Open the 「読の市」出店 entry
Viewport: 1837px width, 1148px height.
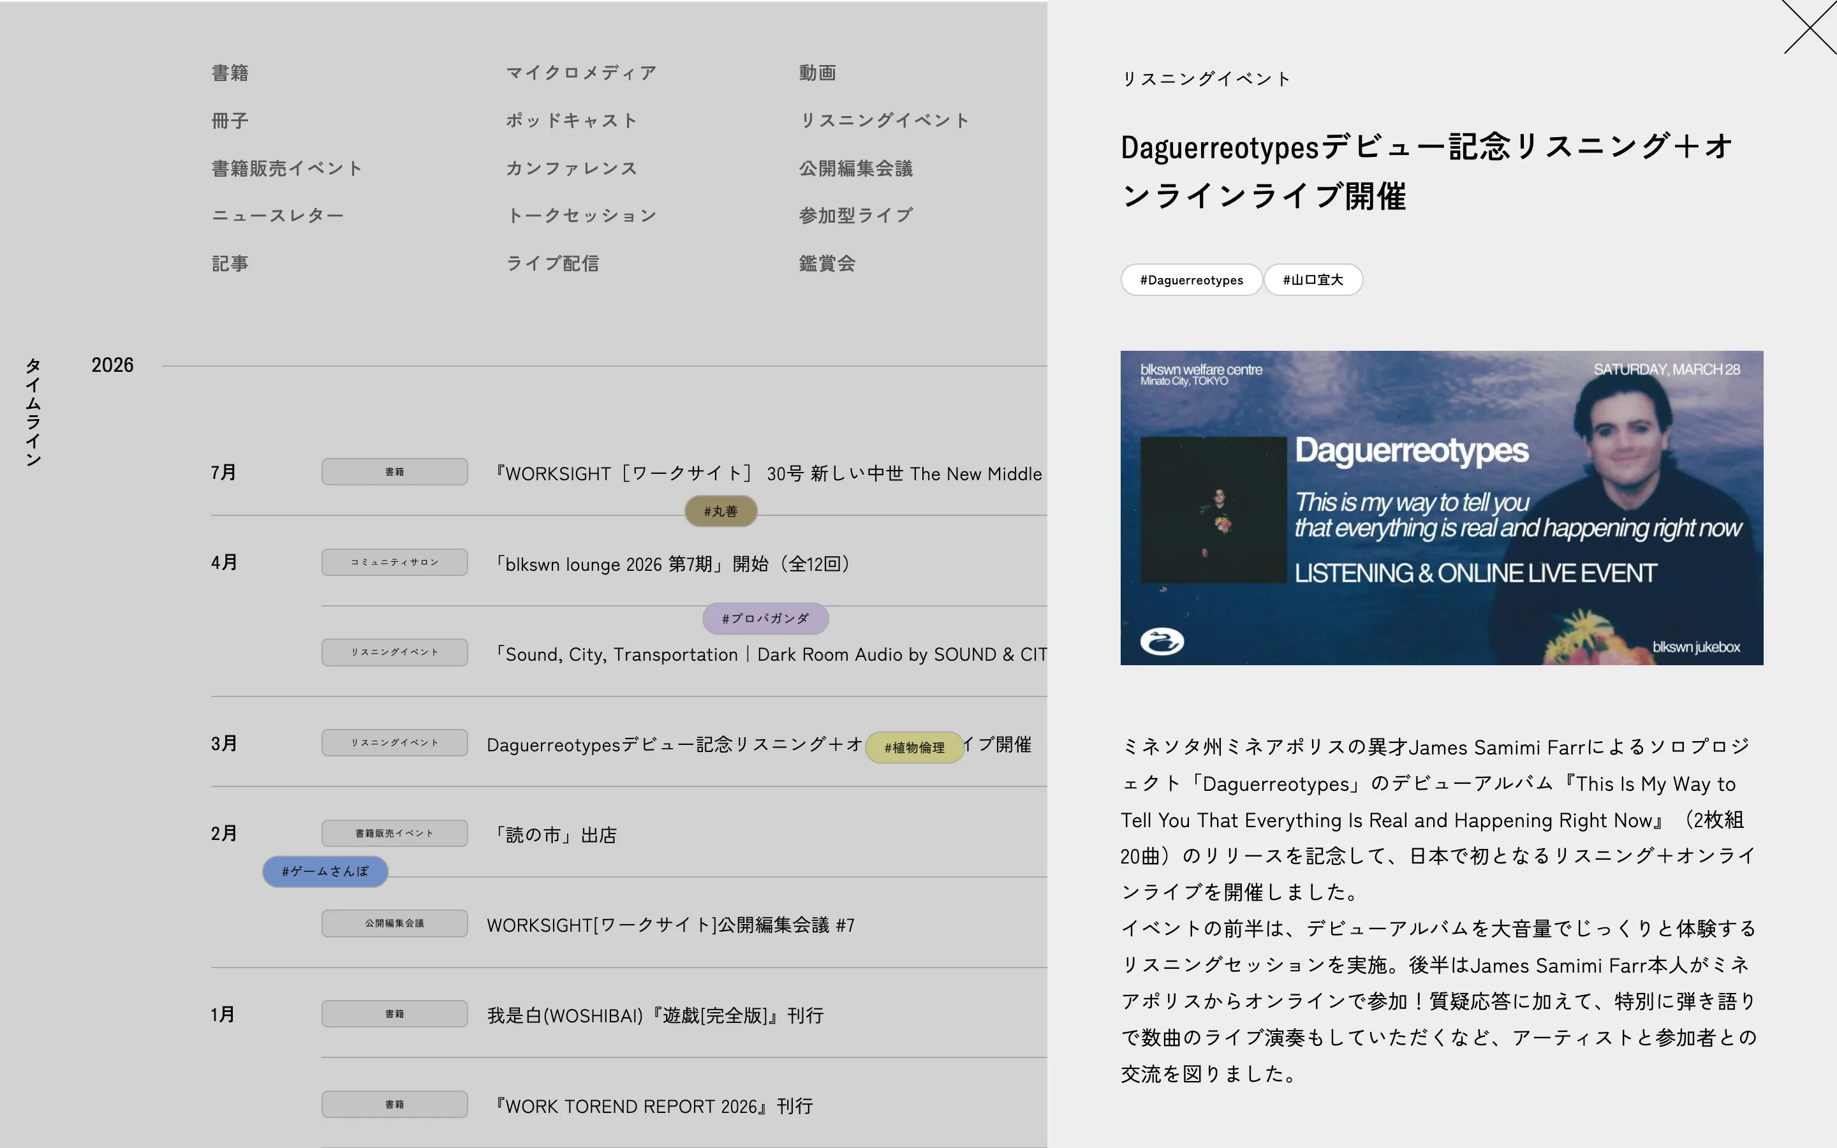coord(555,835)
